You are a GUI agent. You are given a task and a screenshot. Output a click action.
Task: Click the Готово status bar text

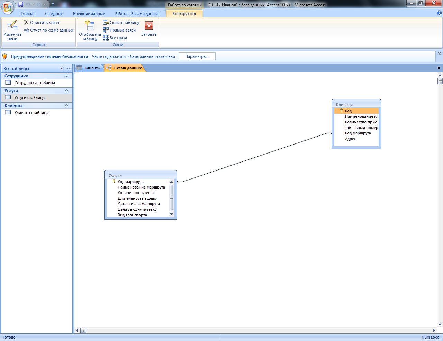click(x=9, y=337)
